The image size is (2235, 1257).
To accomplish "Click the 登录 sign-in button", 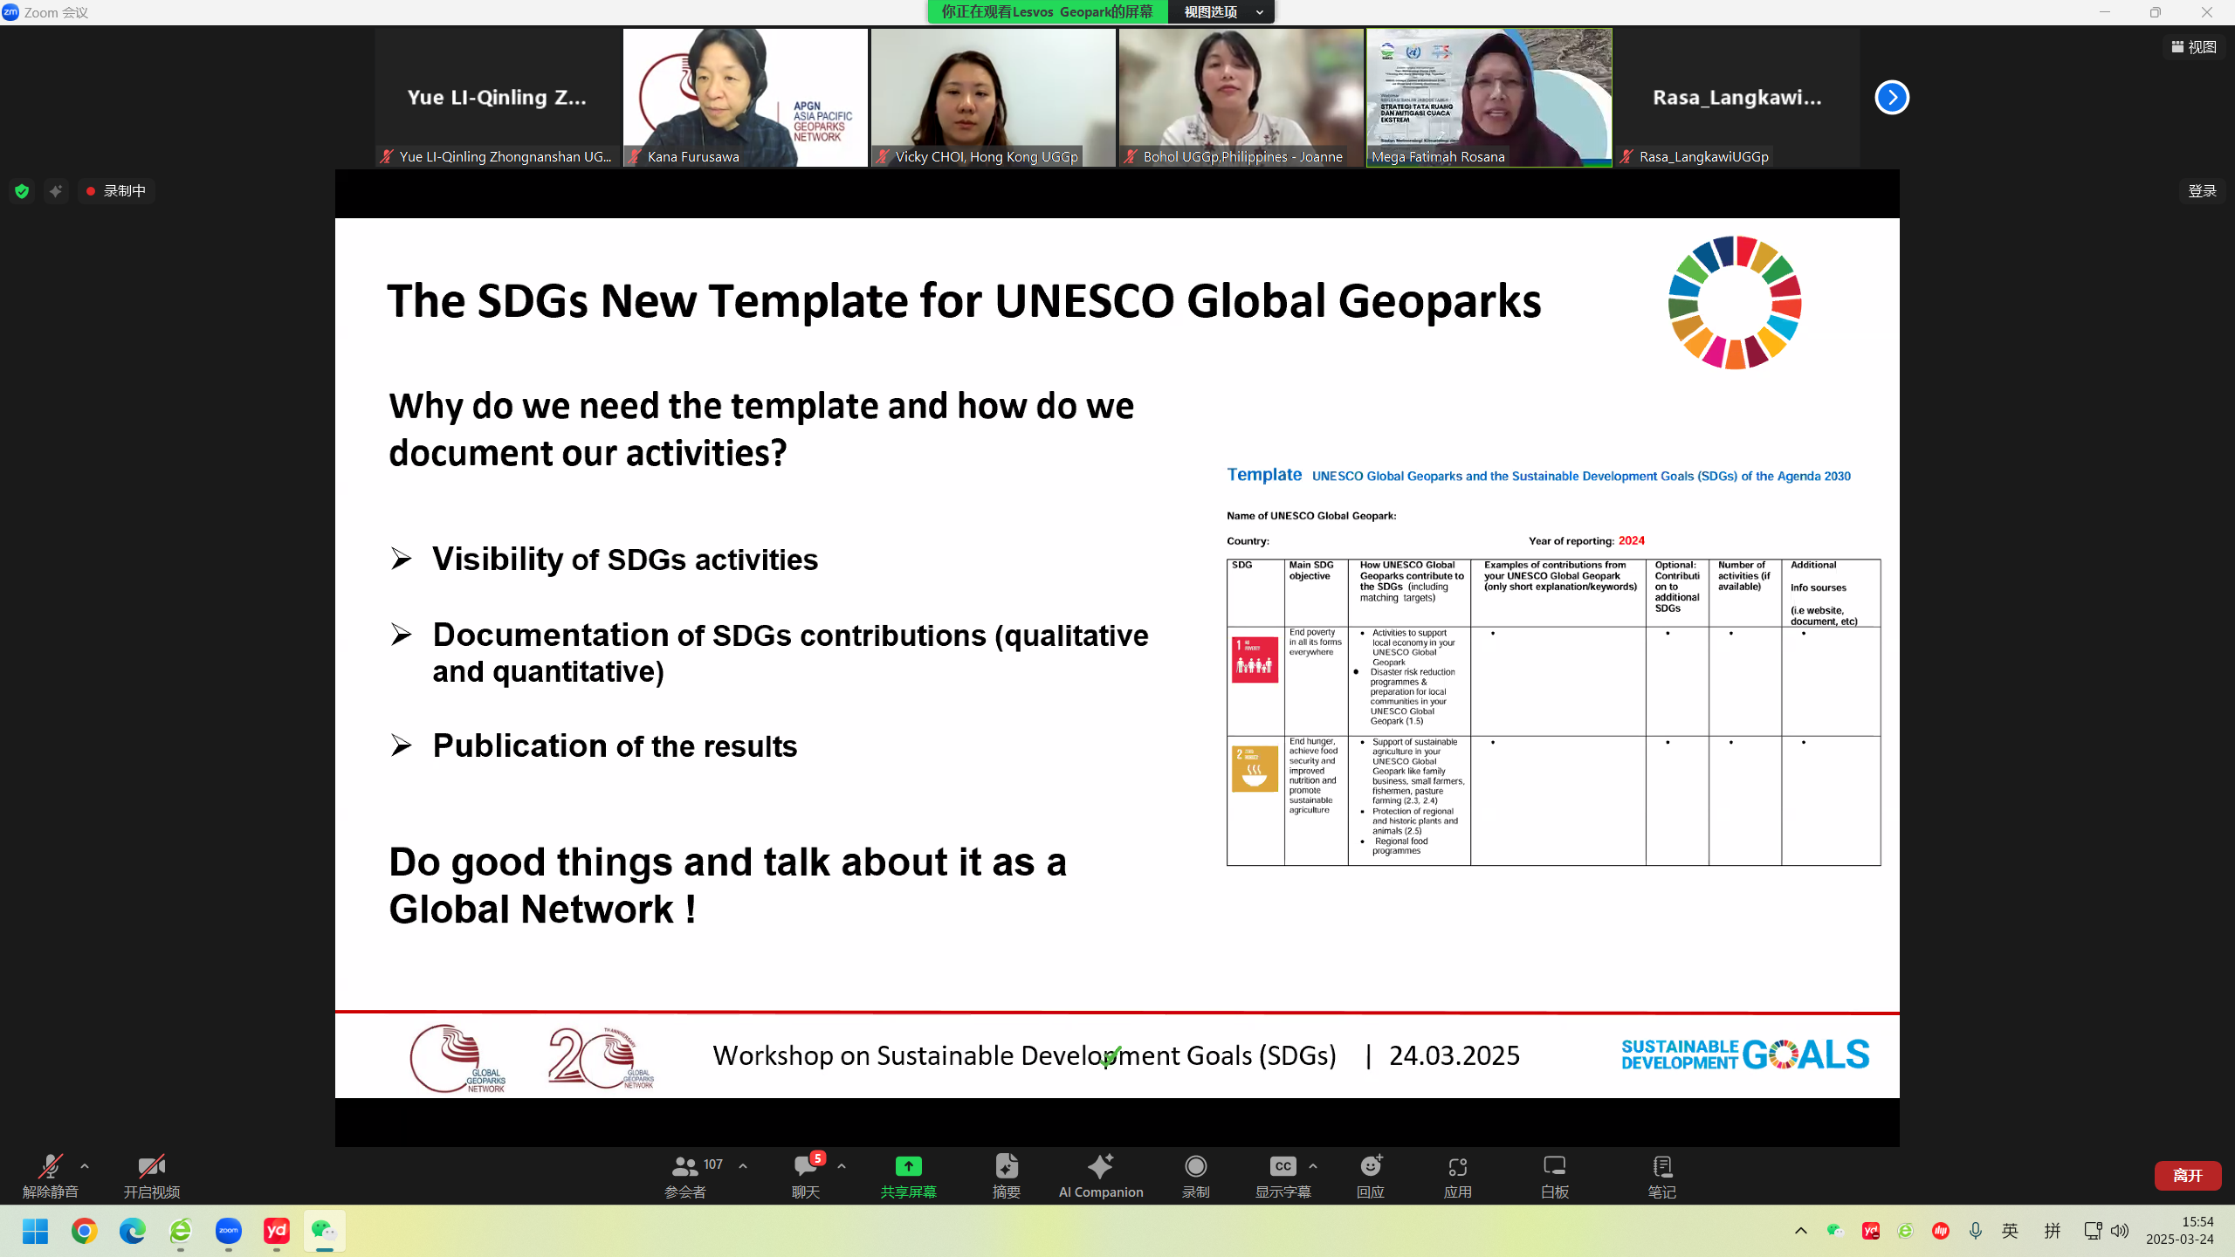I will pos(2202,190).
